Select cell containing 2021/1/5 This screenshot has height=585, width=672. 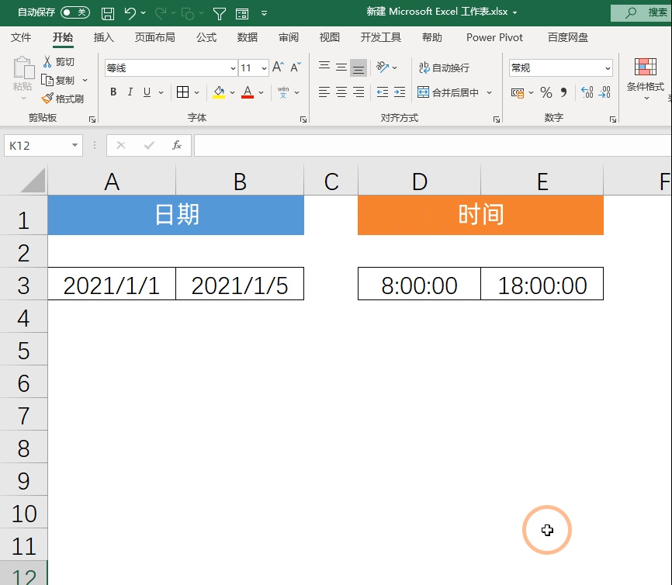click(240, 284)
